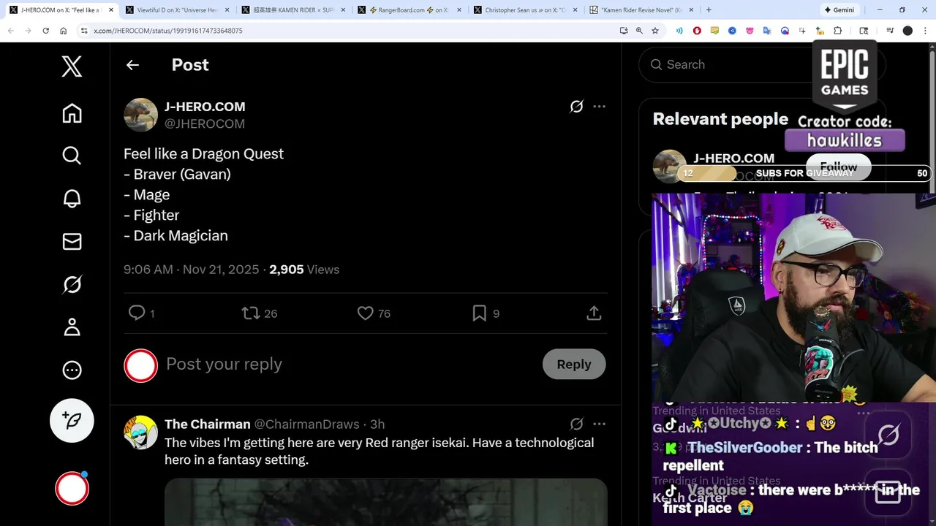Share the post via upload icon
This screenshot has height=526, width=936.
tap(594, 313)
